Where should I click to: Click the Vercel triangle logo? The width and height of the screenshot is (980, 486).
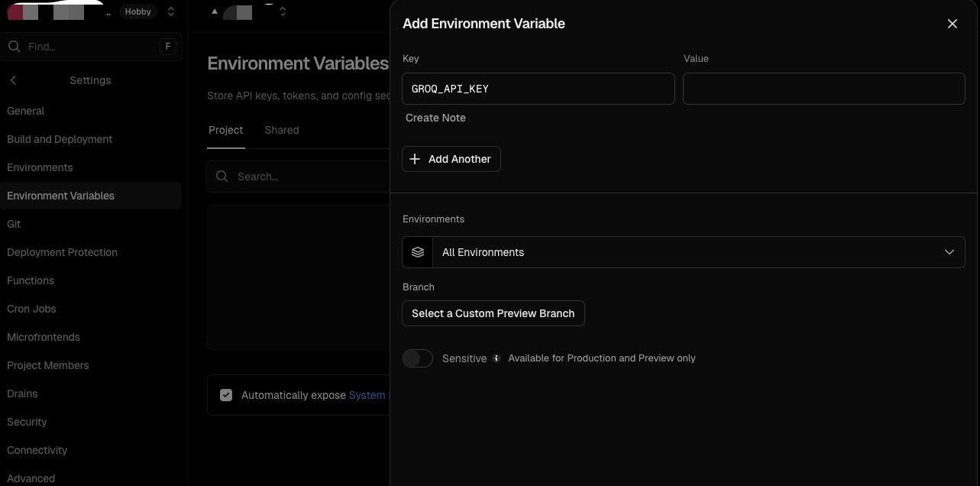coord(215,11)
